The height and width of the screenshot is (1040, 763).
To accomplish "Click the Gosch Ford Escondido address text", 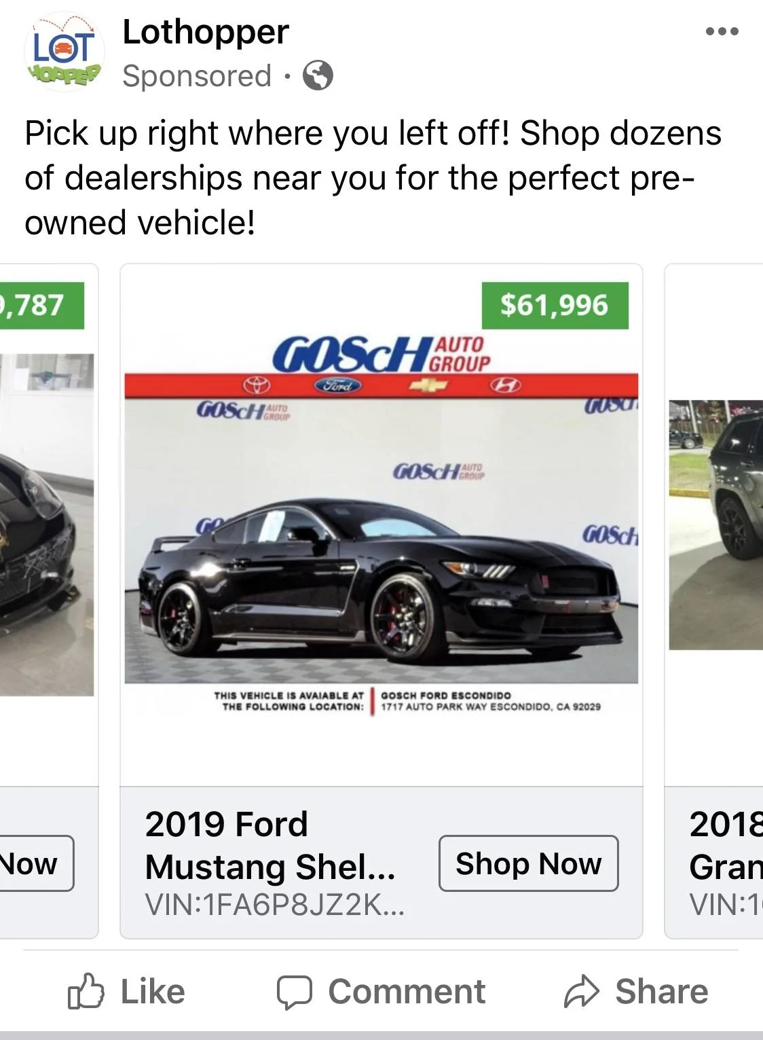I will click(490, 701).
